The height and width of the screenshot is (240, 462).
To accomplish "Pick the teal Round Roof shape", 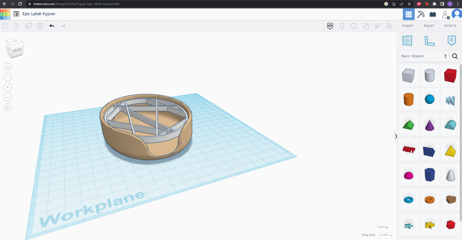I will (x=450, y=125).
